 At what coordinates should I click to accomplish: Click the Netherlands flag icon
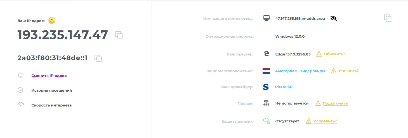266,71
